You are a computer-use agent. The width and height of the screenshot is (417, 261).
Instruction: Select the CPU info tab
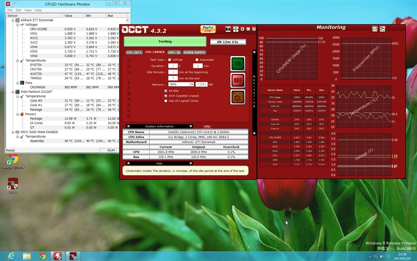207,127
